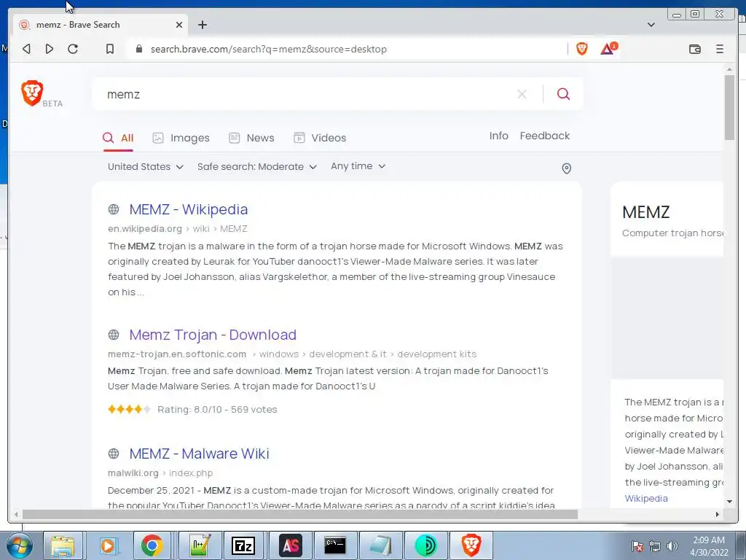Submit search with the magnifier button
The width and height of the screenshot is (746, 560).
point(563,94)
